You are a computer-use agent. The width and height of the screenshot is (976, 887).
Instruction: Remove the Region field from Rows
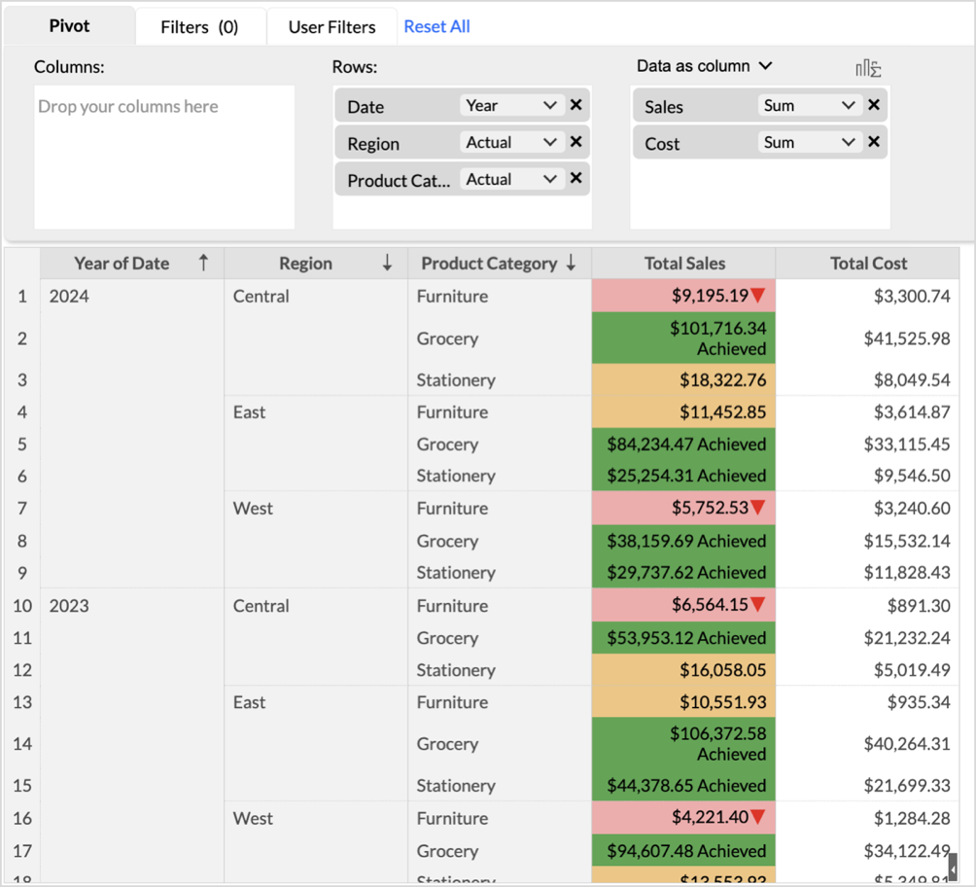point(575,142)
